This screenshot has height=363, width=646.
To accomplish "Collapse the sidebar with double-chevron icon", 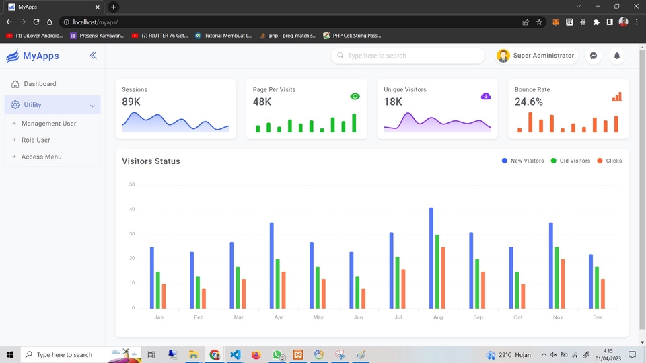I will [93, 56].
